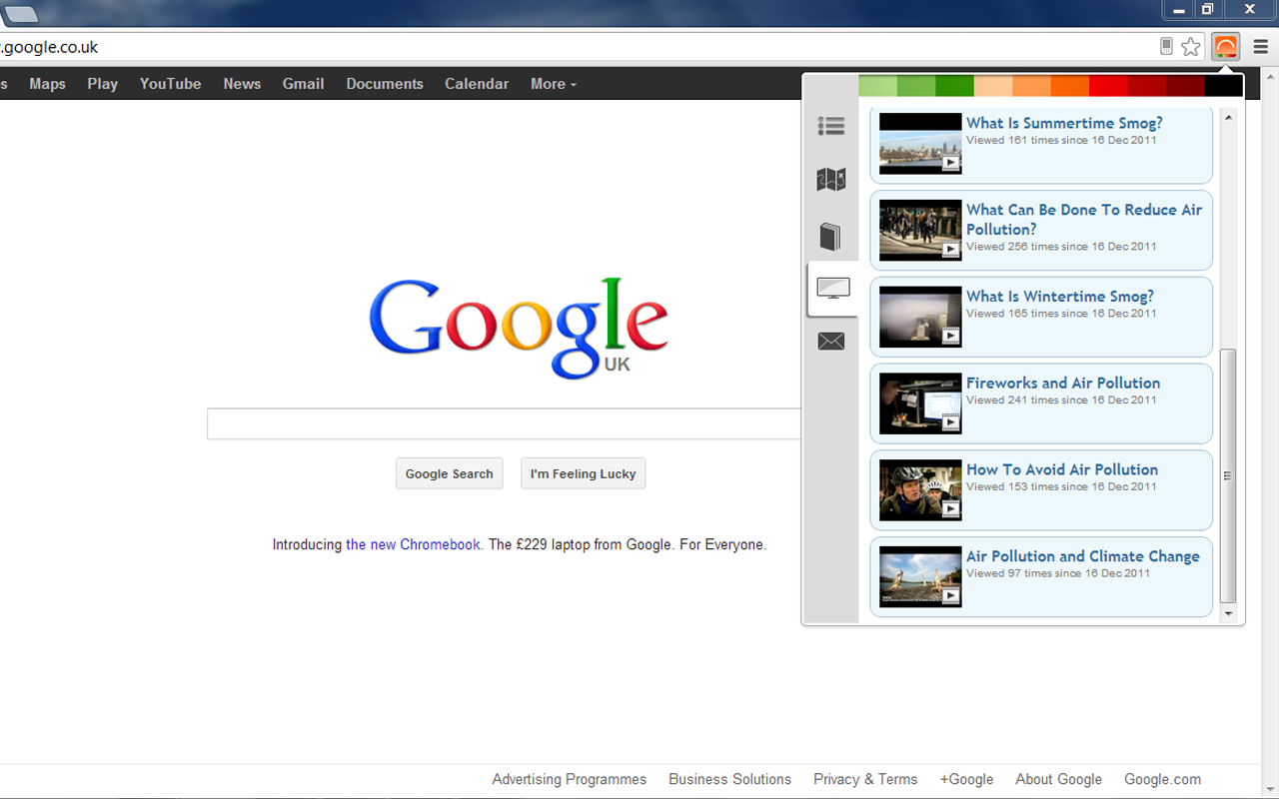Screen dimensions: 1279x799
Task: Select the dark green index swatch
Action: pyautogui.click(x=955, y=86)
